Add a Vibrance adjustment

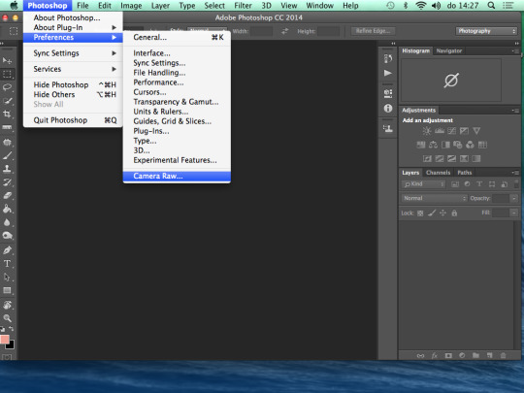coord(476,131)
